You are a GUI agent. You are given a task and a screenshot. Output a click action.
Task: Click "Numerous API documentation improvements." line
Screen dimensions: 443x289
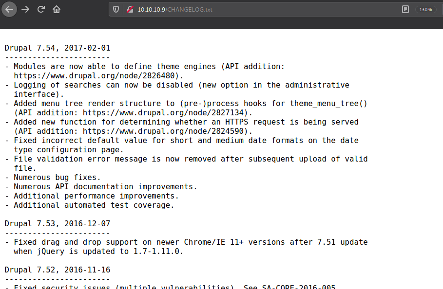click(101, 187)
